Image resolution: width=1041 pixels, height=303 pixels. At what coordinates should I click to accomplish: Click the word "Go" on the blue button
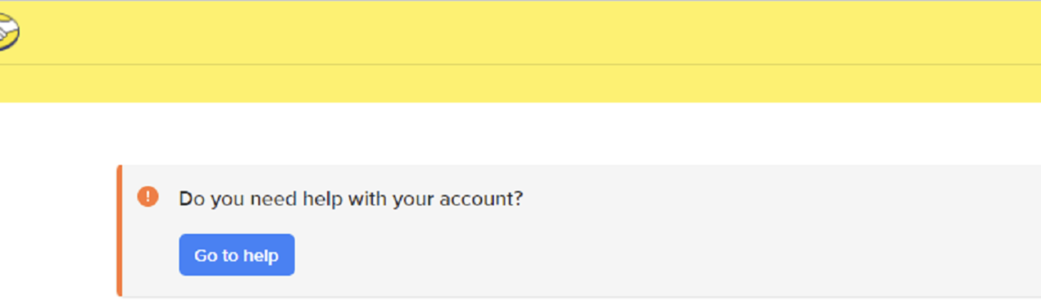pyautogui.click(x=206, y=255)
